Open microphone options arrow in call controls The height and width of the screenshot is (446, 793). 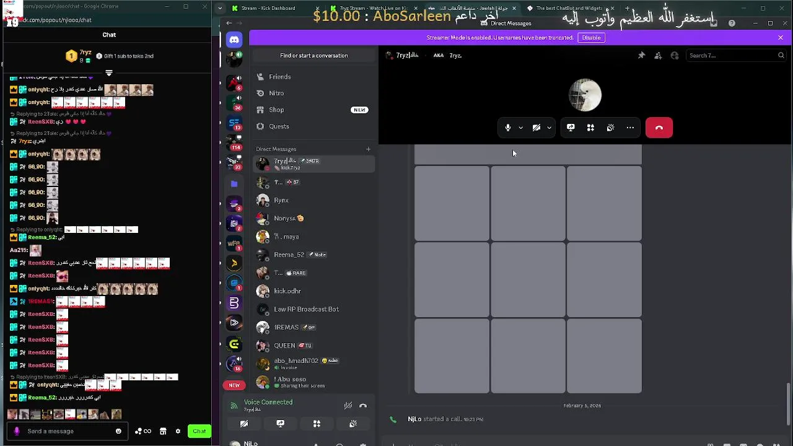tap(520, 128)
